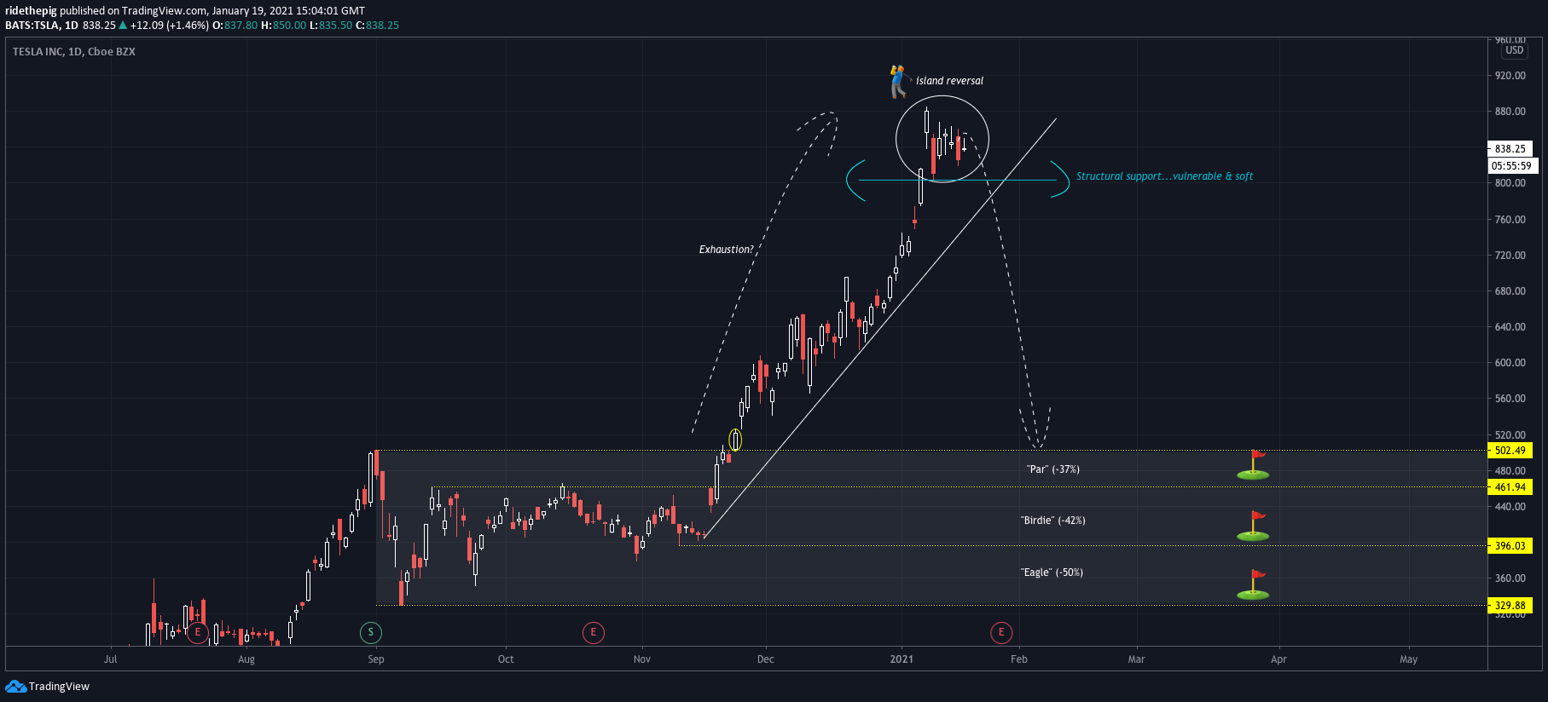
Task: Click the 838.25 current price label
Action: 1510,148
